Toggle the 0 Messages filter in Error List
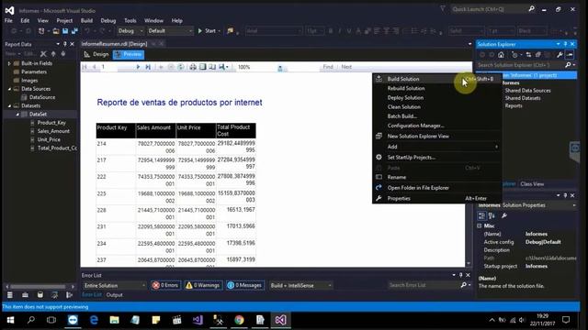 (245, 285)
